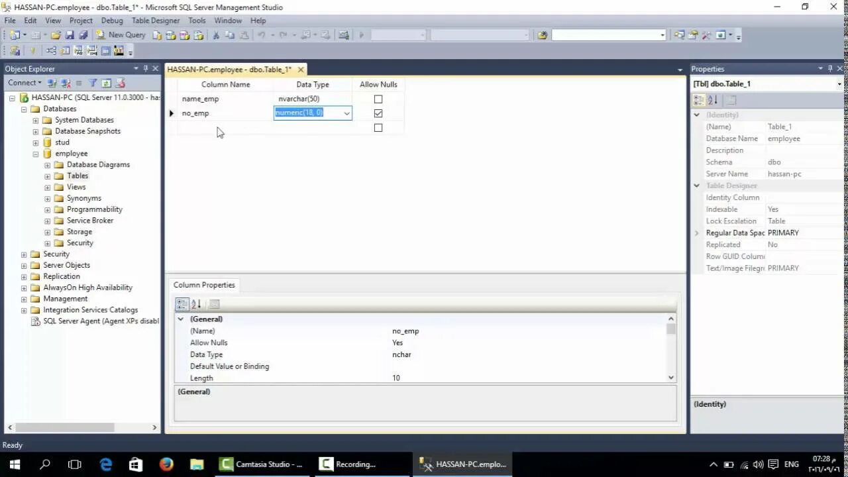This screenshot has width=848, height=477.
Task: Click the Generate Change Script icon
Action: click(x=15, y=51)
